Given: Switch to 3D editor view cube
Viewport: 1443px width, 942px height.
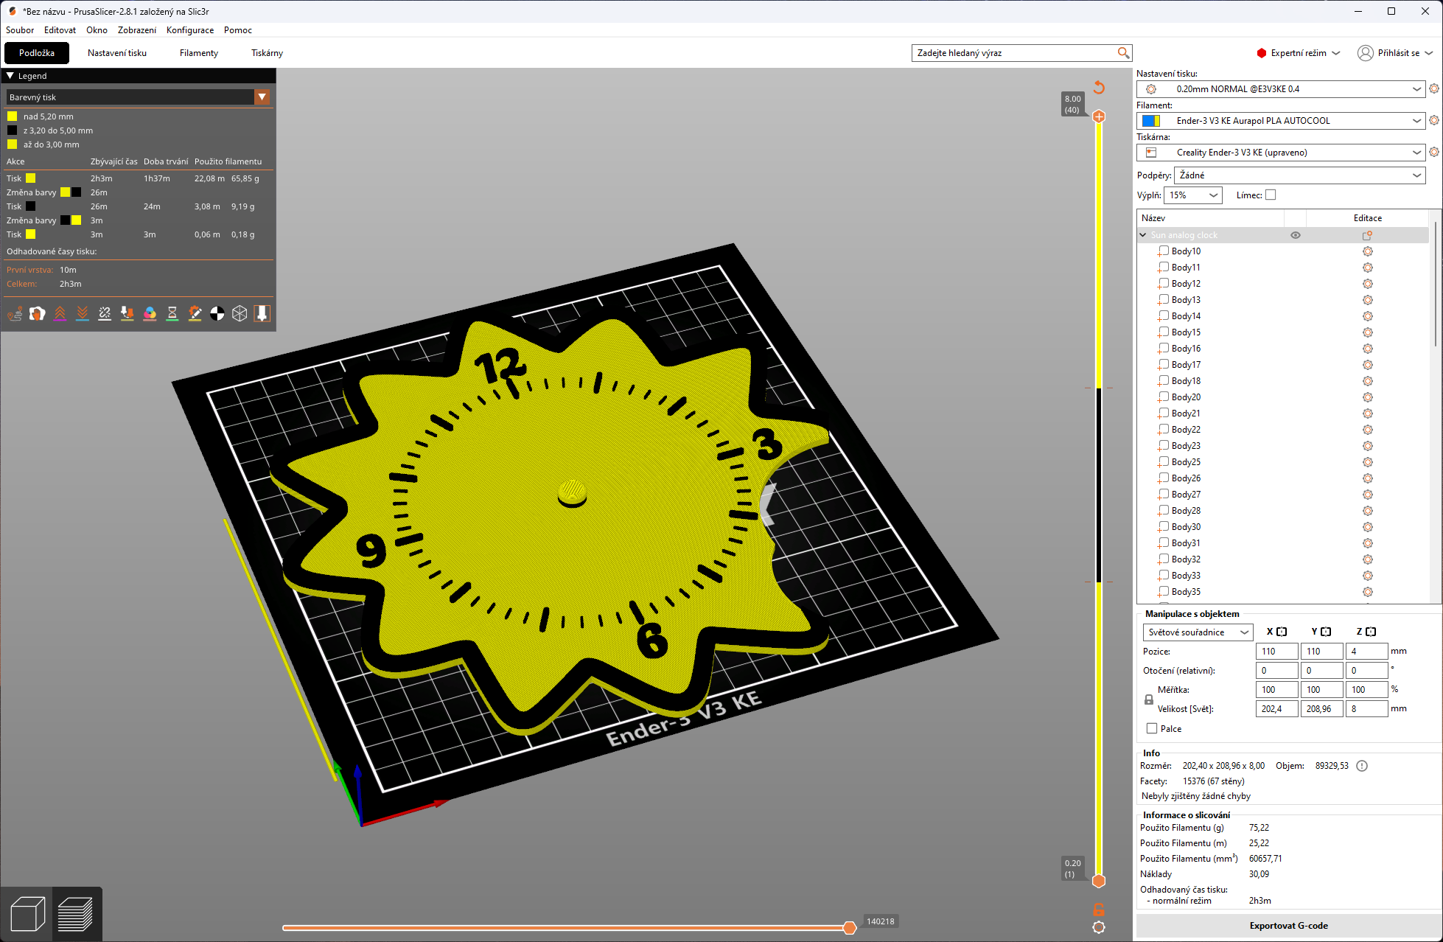Looking at the screenshot, I should click(27, 914).
